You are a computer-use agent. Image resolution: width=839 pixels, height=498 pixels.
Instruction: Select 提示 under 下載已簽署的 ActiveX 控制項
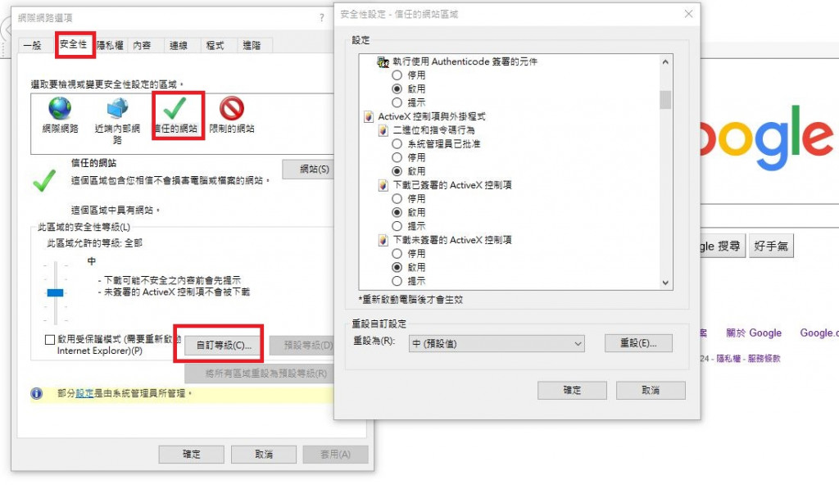(x=397, y=226)
